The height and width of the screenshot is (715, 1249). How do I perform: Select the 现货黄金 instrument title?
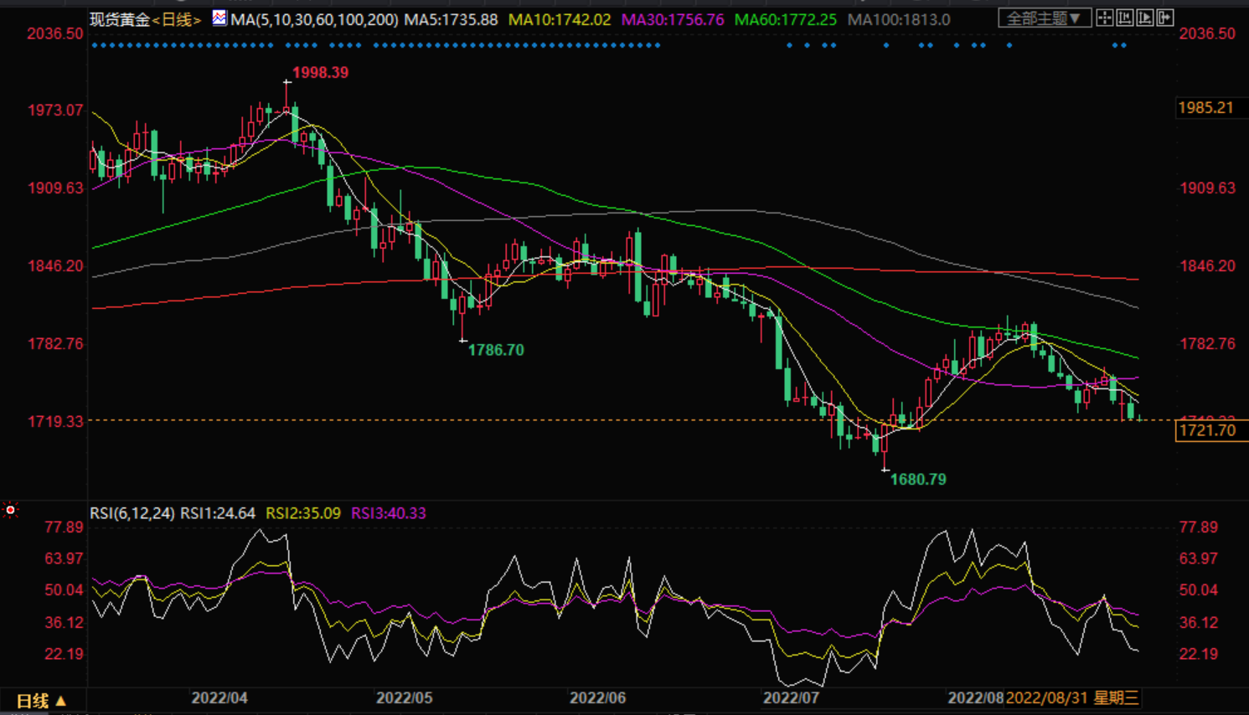[x=120, y=19]
